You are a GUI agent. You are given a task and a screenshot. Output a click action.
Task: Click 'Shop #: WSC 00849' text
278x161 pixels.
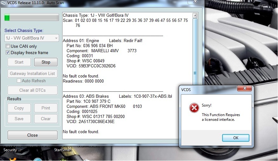point(85,61)
